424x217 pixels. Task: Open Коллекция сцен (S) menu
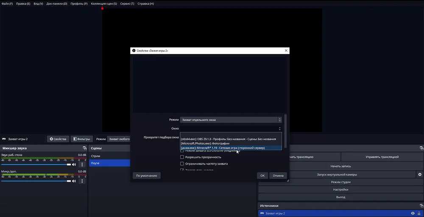[104, 3]
